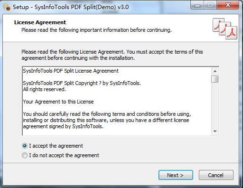The height and width of the screenshot is (188, 243).
Task: Close the PDF Split Setup window
Action: (228, 6)
